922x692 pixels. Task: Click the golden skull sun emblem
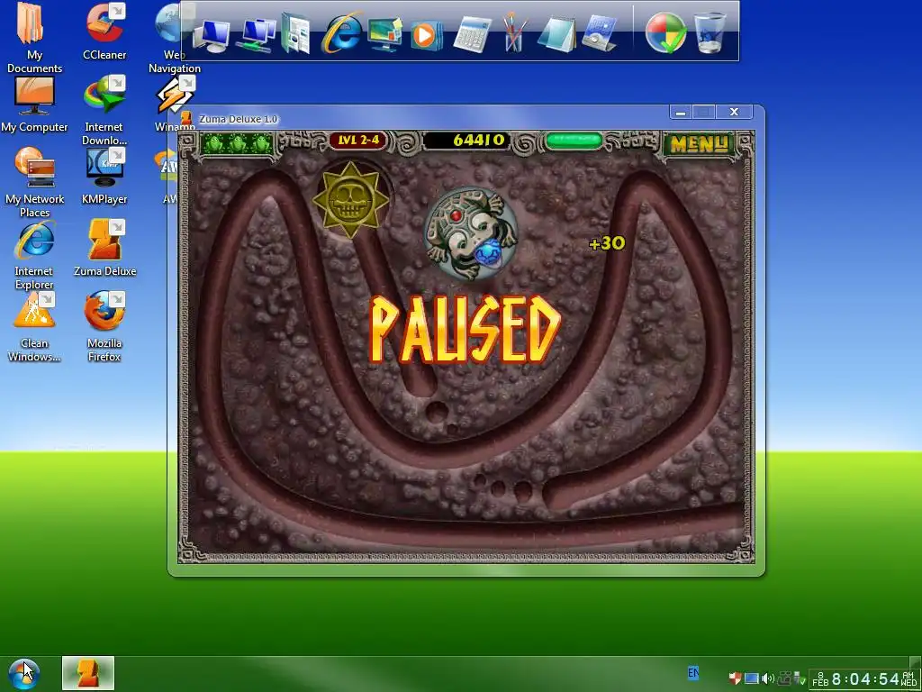351,200
